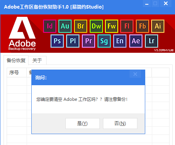Click the 序号 column header
Image resolution: width=175 pixels, height=145 pixels.
(x=16, y=72)
